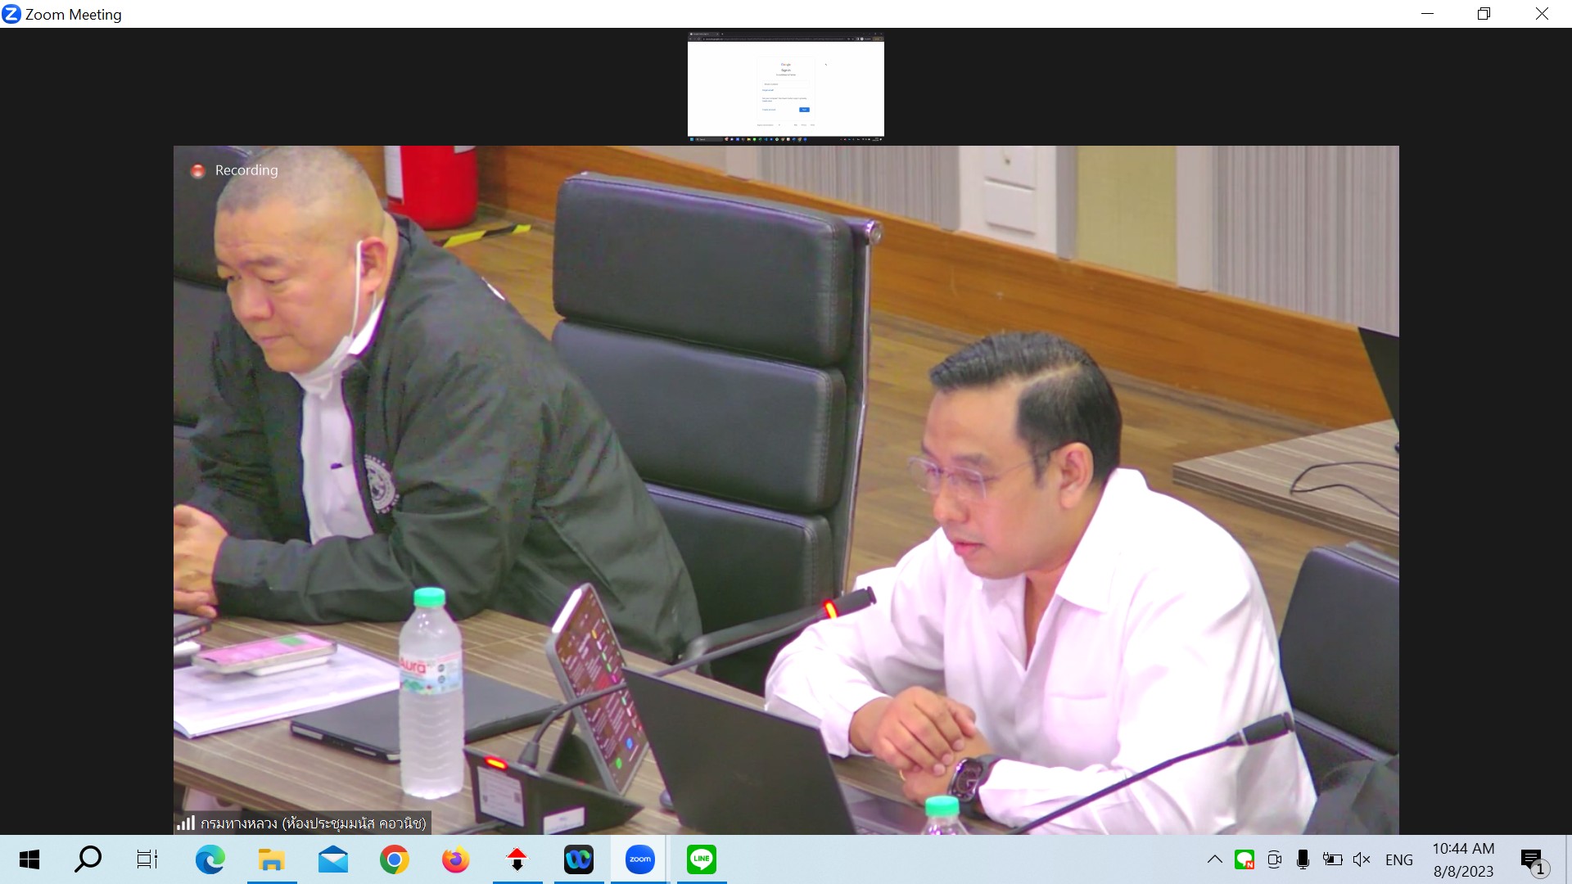
Task: Launch Microsoft Edge from taskbar
Action: coord(210,859)
